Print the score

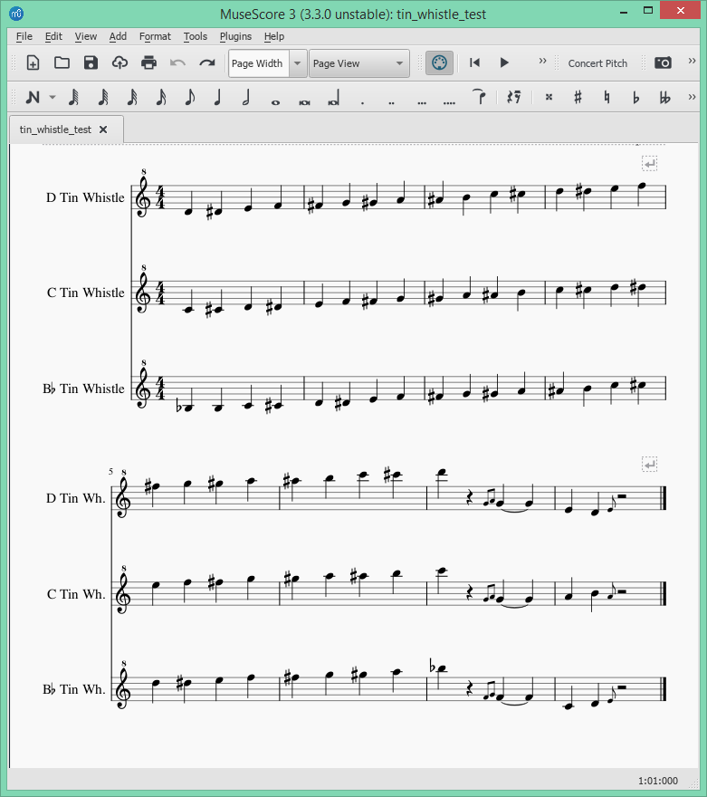(148, 63)
